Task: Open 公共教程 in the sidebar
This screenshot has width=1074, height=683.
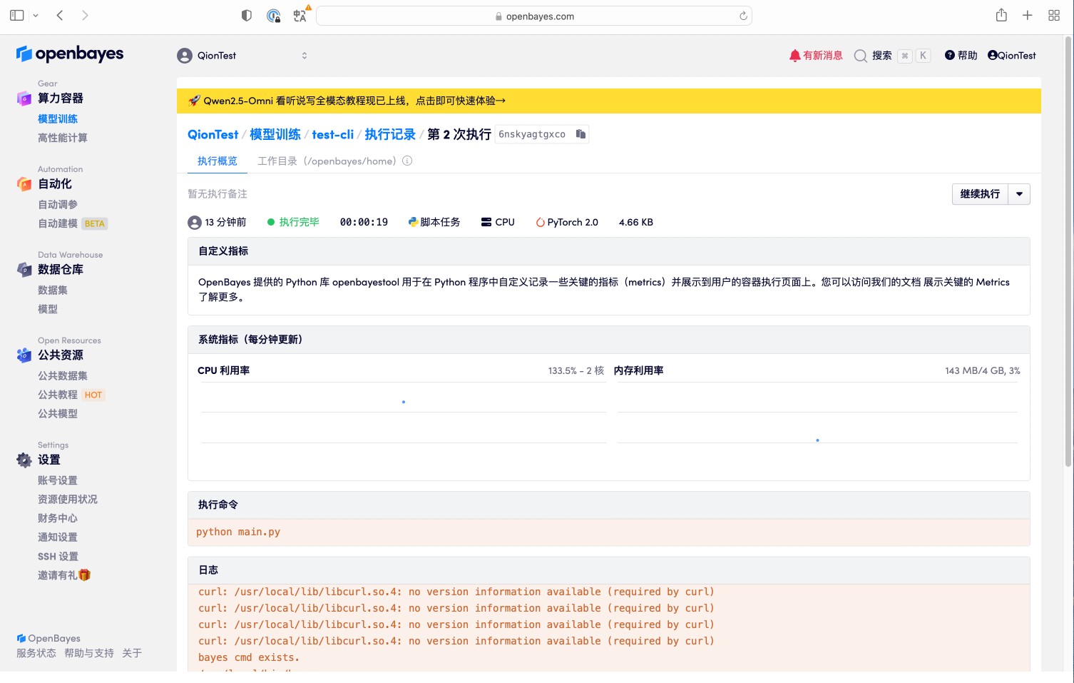Action: pyautogui.click(x=58, y=395)
